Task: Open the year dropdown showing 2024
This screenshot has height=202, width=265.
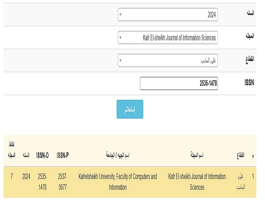Action: [x=168, y=15]
